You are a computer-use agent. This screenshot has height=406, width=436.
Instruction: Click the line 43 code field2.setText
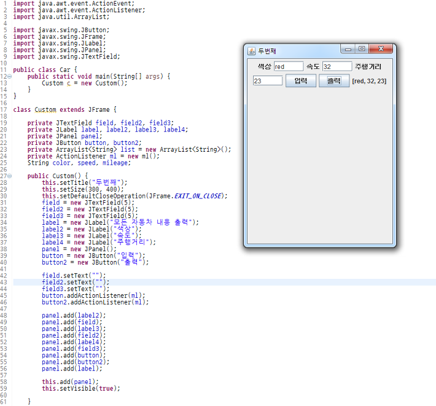pyautogui.click(x=76, y=282)
